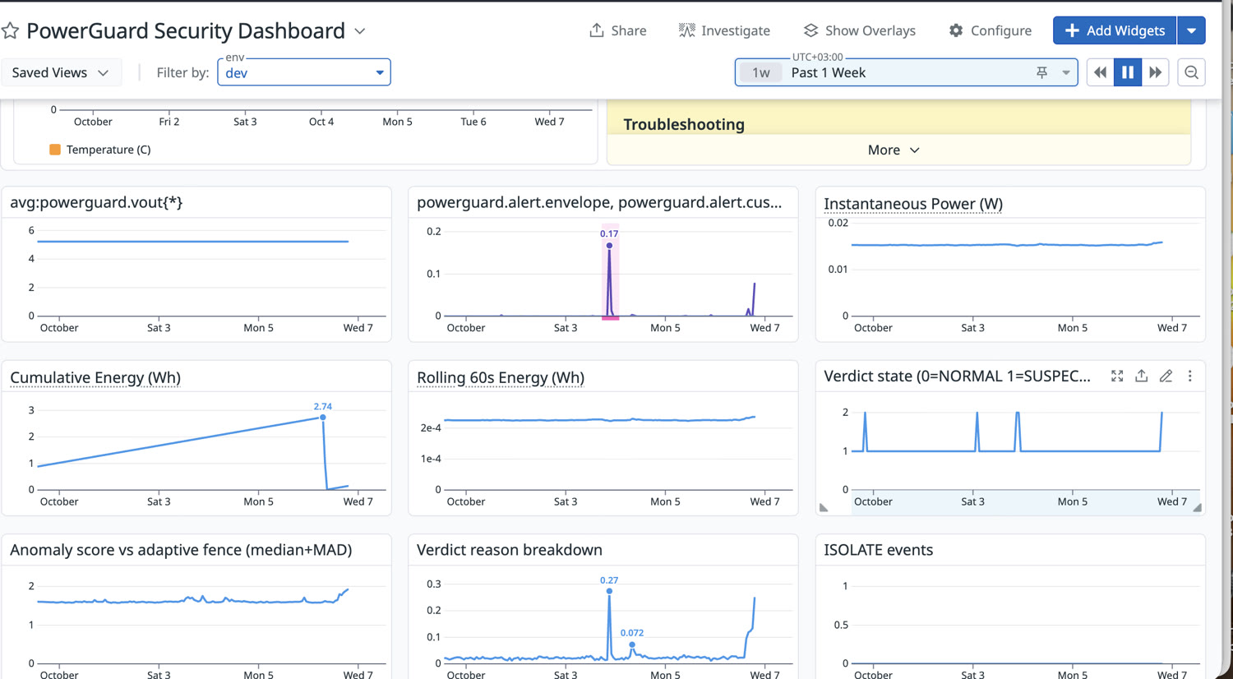Click the avg:powerguard.vout{*} widget title
Screen dimensions: 1233x679
click(x=96, y=202)
